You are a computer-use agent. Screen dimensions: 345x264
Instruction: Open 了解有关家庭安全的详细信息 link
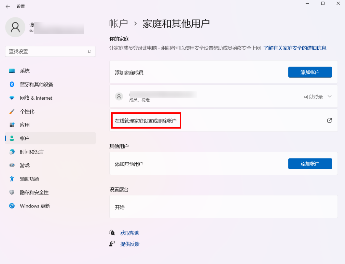(x=295, y=48)
